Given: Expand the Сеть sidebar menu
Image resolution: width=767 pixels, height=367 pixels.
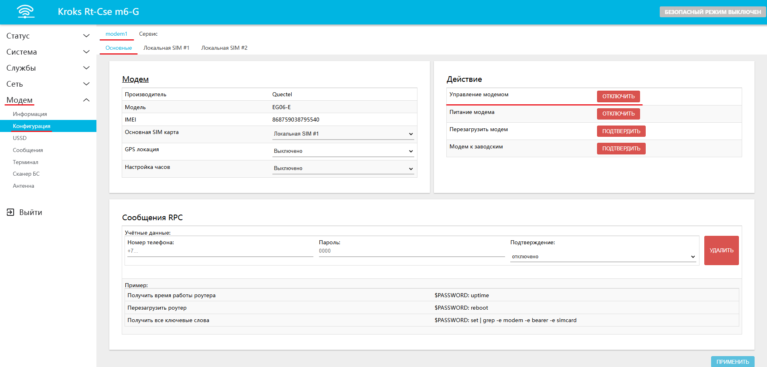Looking at the screenshot, I should click(x=48, y=84).
